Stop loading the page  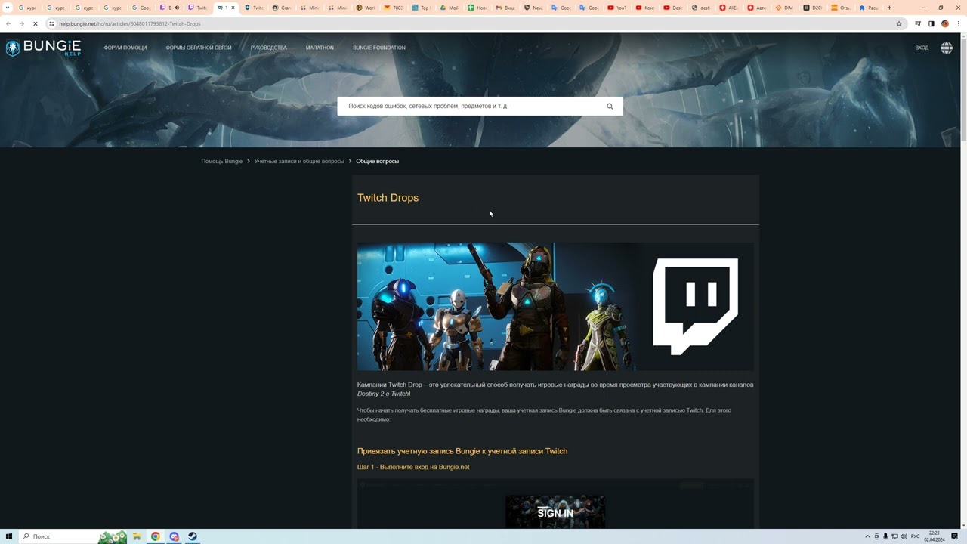pos(35,23)
